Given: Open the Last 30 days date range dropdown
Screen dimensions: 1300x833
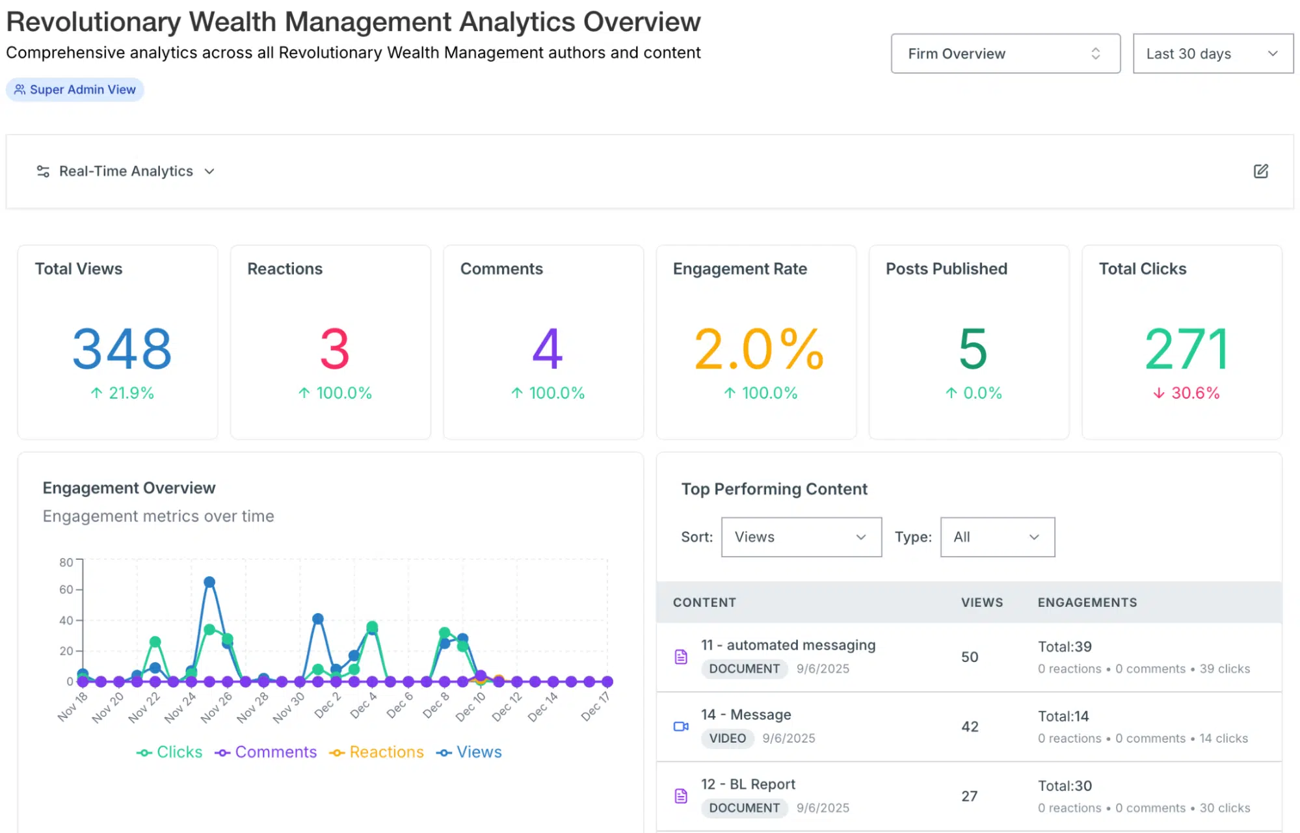Looking at the screenshot, I should [1212, 53].
